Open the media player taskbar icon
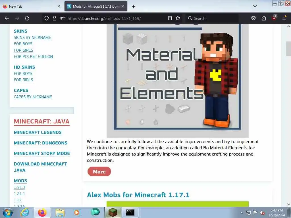Viewport: 291px width, 218px height. click(x=77, y=212)
